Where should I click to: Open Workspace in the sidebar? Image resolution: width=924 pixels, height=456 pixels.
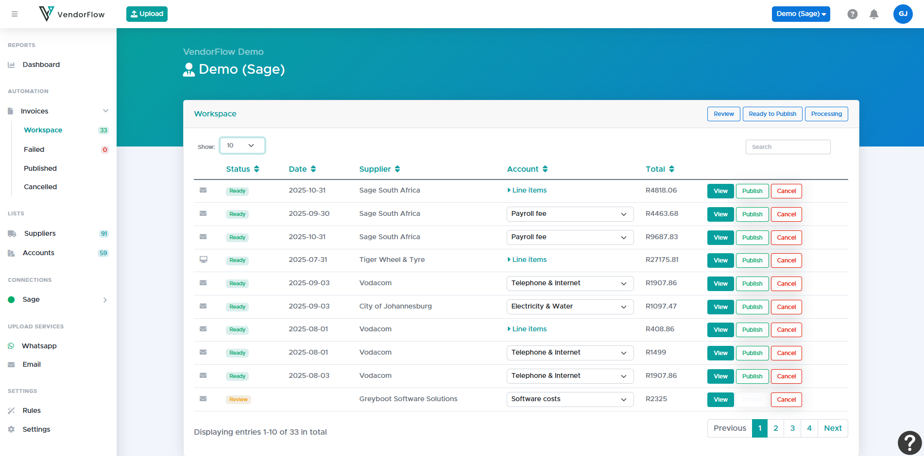coord(43,130)
